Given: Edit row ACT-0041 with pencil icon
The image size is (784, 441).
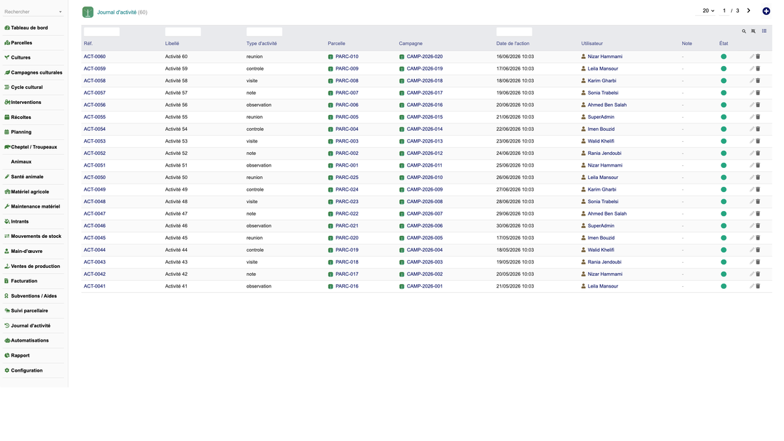Looking at the screenshot, I should [752, 286].
